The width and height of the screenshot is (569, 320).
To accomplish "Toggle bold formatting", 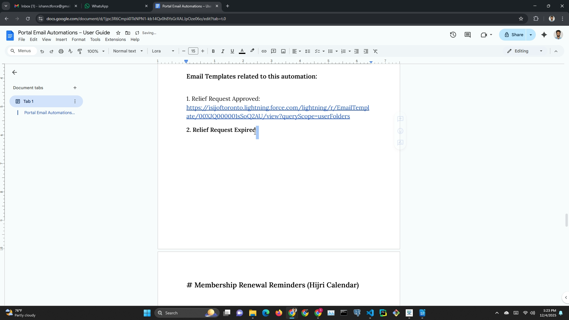I will click(213, 51).
